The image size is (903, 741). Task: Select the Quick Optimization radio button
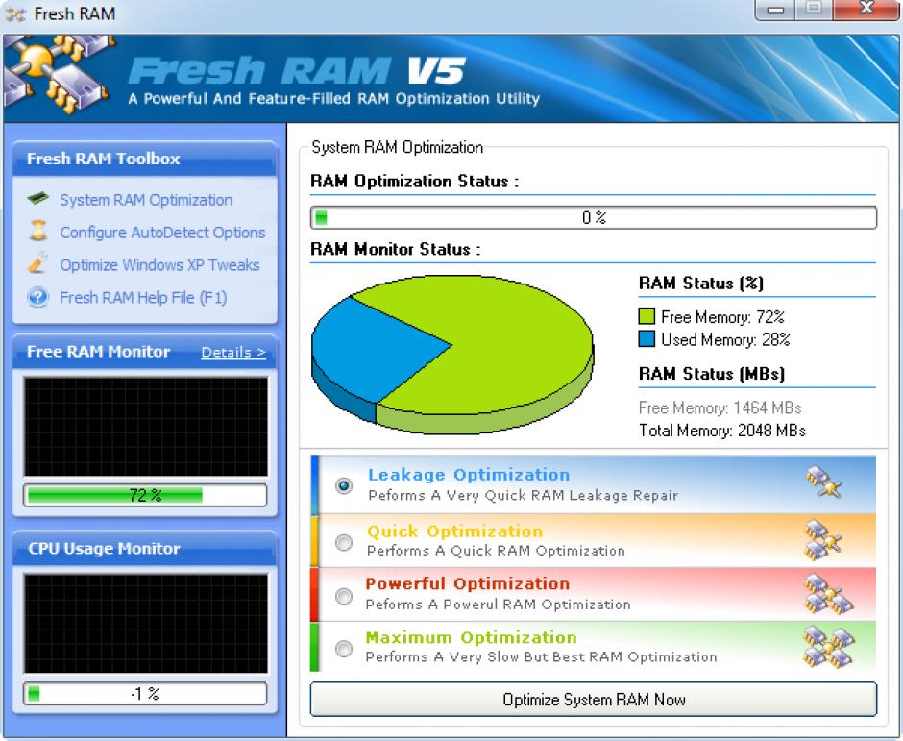[x=344, y=542]
